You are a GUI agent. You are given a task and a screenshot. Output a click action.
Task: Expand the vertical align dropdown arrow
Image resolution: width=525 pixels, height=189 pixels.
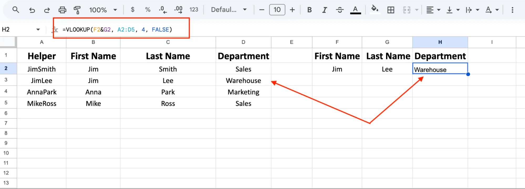coord(458,10)
